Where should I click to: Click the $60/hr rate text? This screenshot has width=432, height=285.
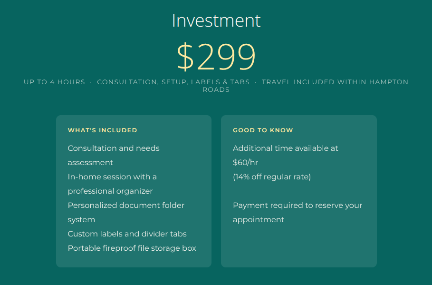tap(245, 163)
